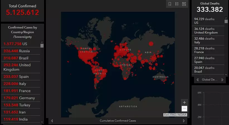
Task: Go to next map view right arrow
Action: 184,121
